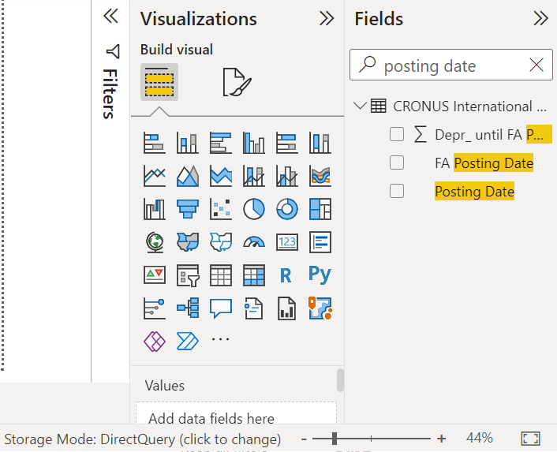Tick the Depr_ until FA field checkbox
This screenshot has width=557, height=452.
tap(397, 134)
